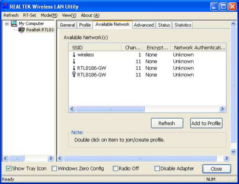Click Unknown authentication in the wireless row

183,55
